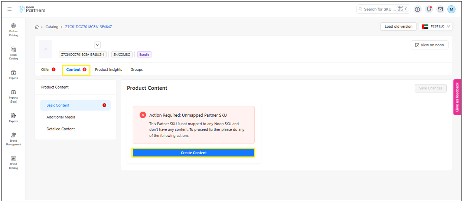
Task: Expand the product title chevron dropdown
Action: pos(97,45)
